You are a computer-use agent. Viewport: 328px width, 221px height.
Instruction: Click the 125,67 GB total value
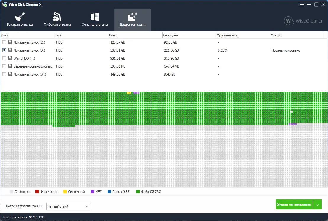point(117,42)
